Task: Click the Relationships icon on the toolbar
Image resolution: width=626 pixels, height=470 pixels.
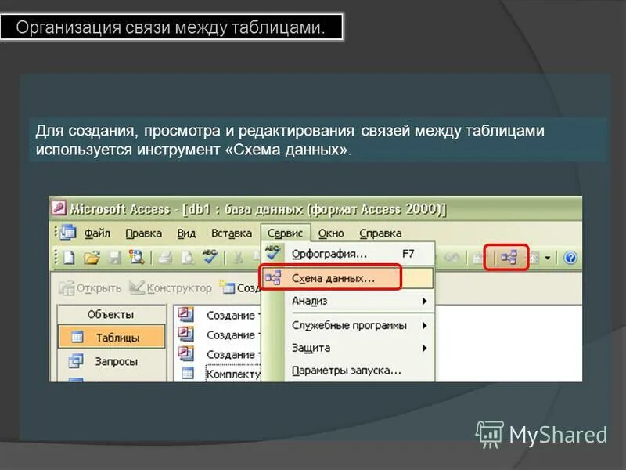Action: click(509, 258)
